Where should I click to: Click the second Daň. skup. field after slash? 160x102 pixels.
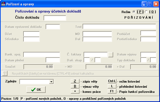[98, 60]
